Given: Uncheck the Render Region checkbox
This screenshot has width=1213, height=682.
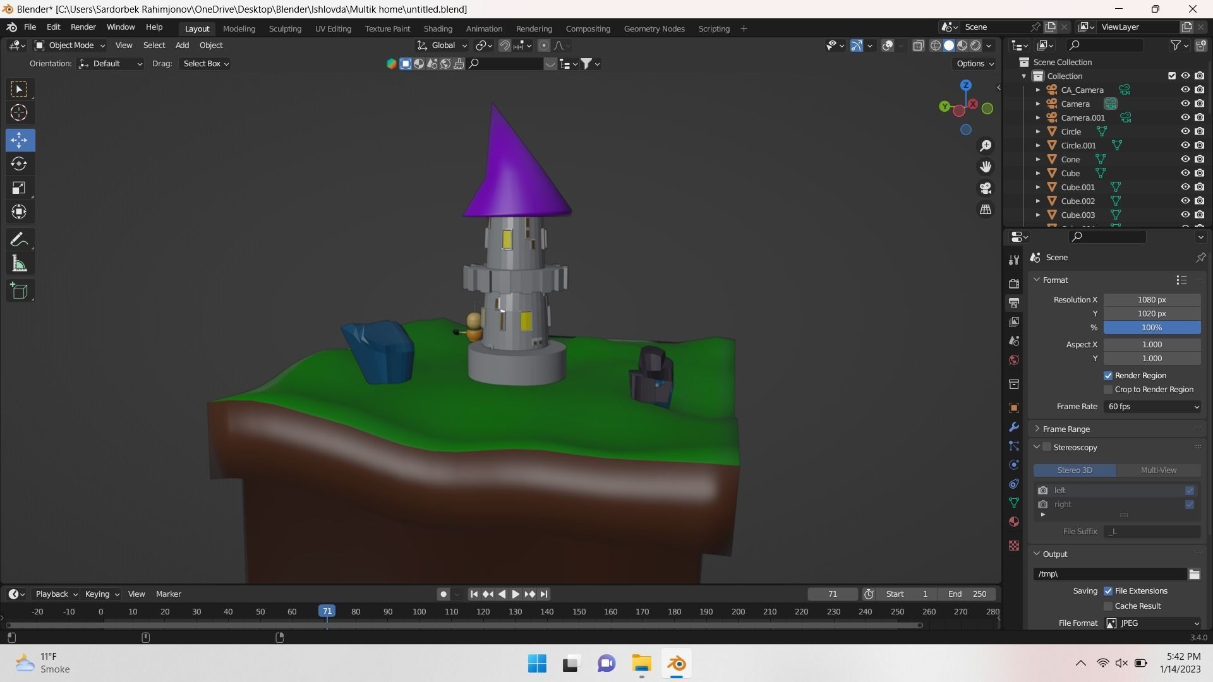Looking at the screenshot, I should [1108, 376].
